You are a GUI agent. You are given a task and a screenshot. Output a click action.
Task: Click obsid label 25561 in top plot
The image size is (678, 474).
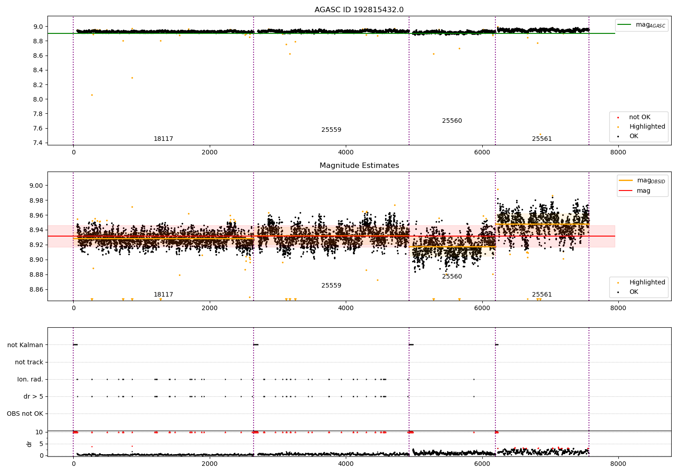point(542,139)
